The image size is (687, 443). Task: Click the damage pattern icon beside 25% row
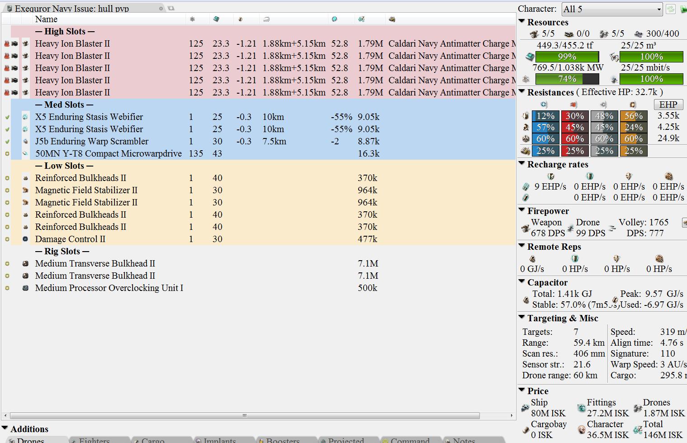(x=526, y=151)
